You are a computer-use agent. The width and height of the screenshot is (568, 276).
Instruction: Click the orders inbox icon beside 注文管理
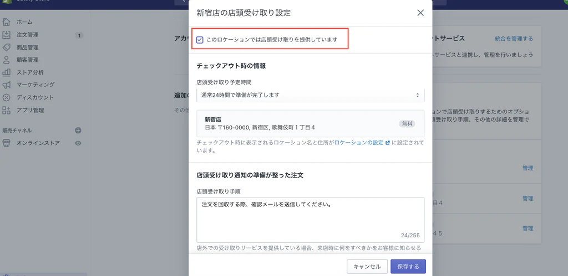[6, 35]
